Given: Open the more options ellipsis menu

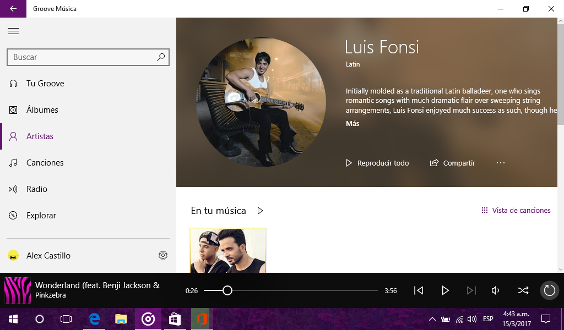Looking at the screenshot, I should pyautogui.click(x=500, y=163).
